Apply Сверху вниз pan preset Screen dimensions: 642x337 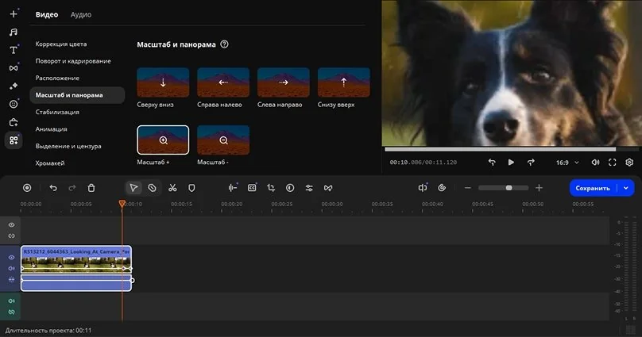[163, 82]
